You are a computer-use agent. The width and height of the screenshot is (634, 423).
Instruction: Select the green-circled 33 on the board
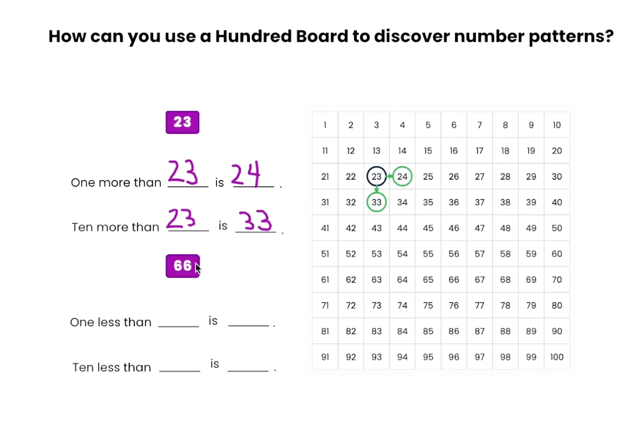pos(377,203)
